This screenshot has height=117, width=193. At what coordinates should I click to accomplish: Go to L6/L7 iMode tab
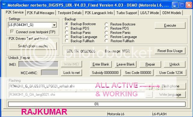tap(149, 13)
